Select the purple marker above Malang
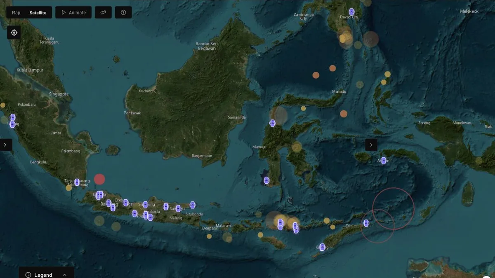This screenshot has width=495, height=278. coord(166,206)
